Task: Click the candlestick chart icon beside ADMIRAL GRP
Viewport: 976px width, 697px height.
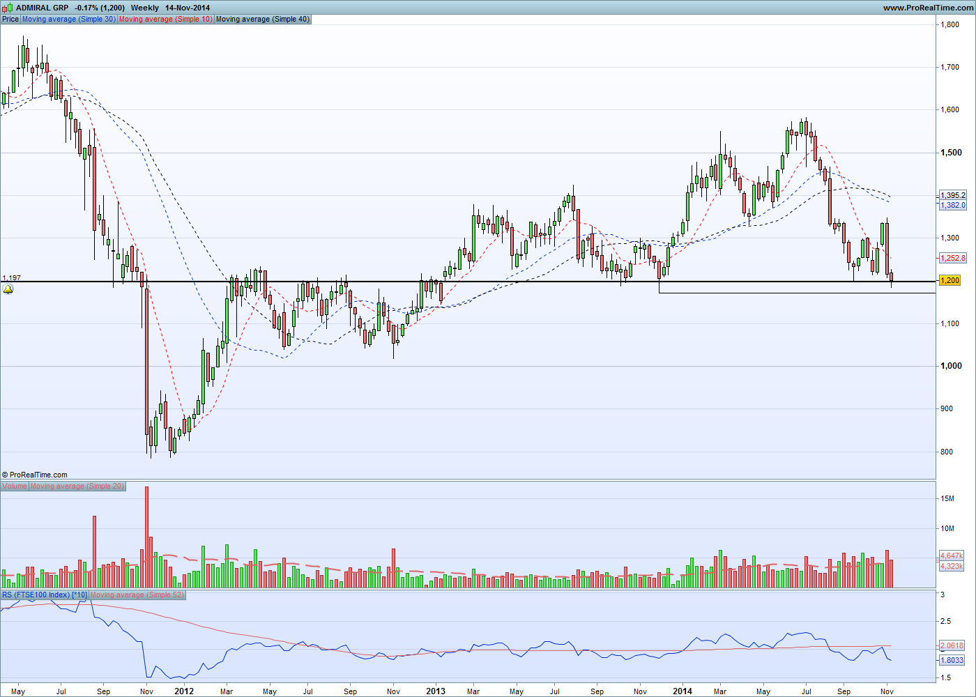Action: tap(8, 8)
